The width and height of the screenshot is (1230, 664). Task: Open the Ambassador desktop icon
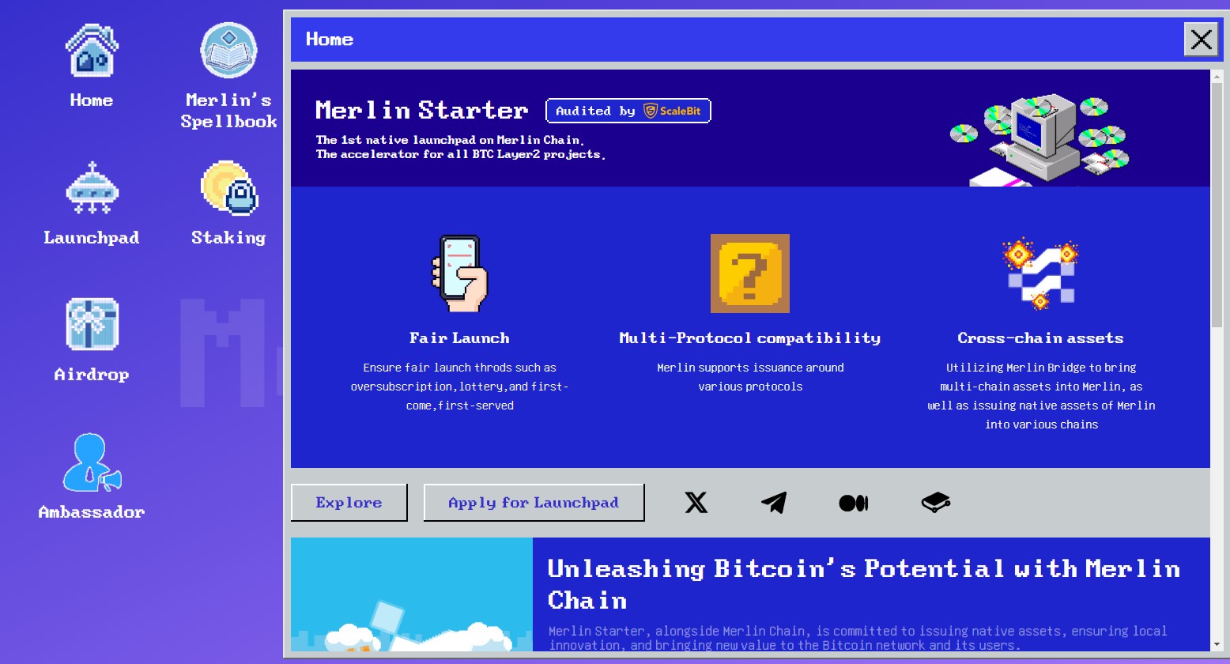click(x=92, y=477)
